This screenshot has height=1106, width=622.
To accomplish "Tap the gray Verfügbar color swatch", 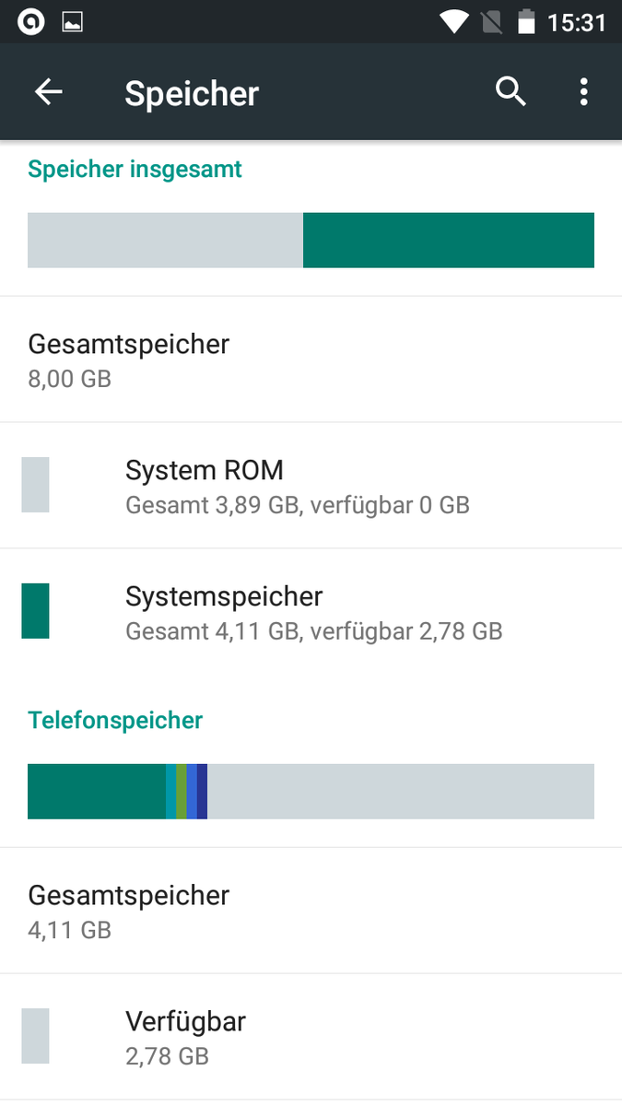I will click(35, 1036).
